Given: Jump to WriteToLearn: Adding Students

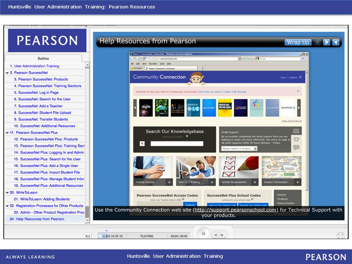Looking at the screenshot, I should [x=42, y=199].
